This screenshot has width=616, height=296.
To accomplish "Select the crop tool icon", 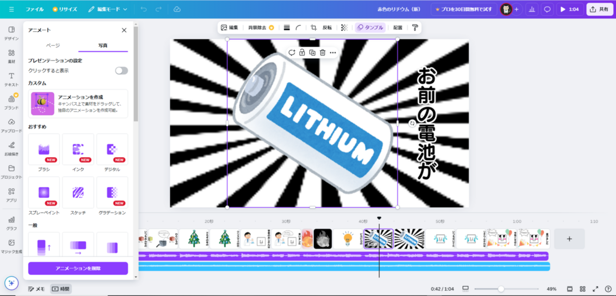I will (x=314, y=28).
